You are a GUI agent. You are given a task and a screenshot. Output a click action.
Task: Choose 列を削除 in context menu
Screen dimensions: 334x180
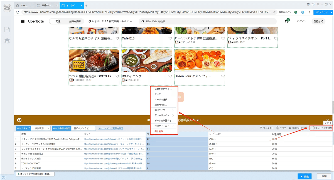(164, 131)
